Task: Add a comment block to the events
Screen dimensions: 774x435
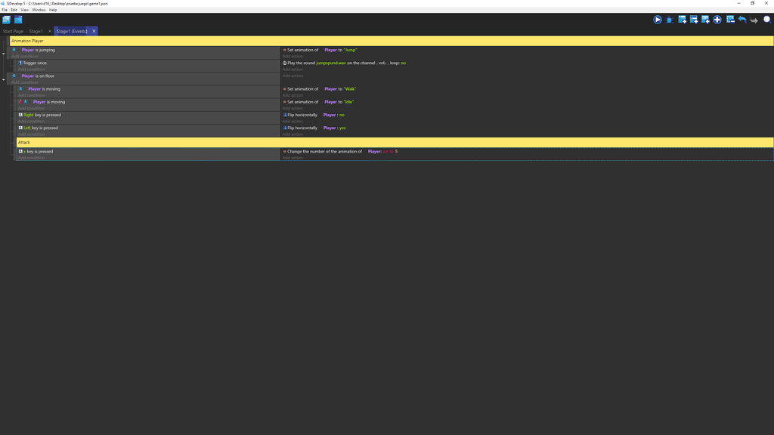Action: (x=705, y=20)
